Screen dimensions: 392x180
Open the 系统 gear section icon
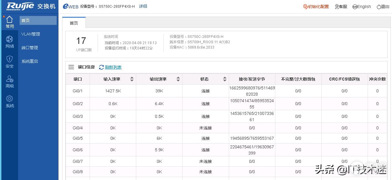coord(9,99)
